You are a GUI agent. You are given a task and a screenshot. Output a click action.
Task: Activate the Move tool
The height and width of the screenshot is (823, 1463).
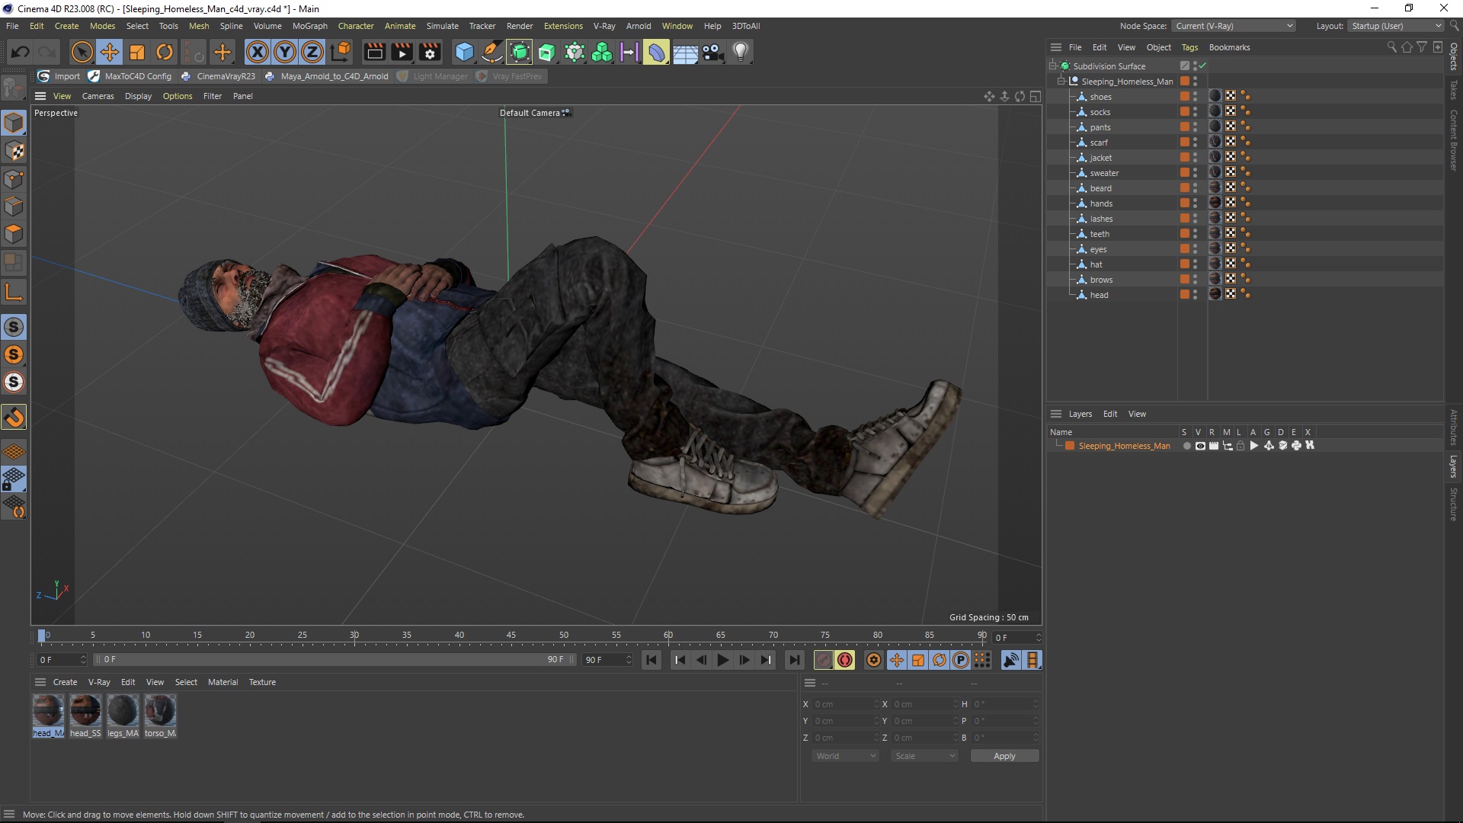click(x=110, y=52)
